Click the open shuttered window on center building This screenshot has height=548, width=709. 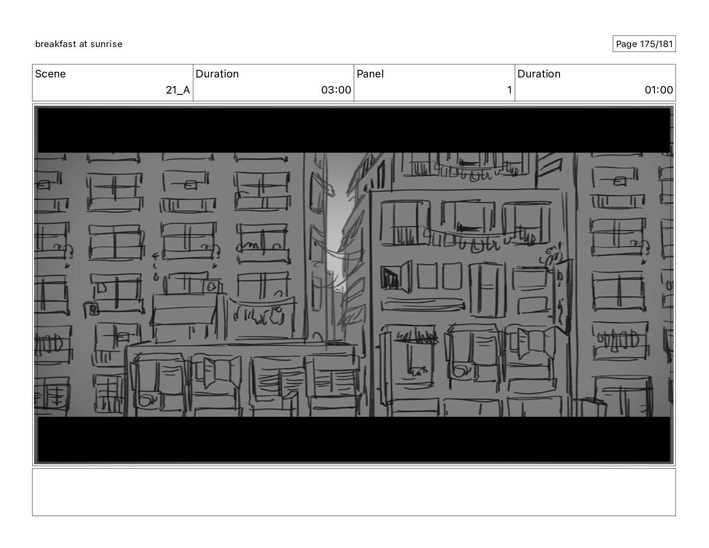tap(396, 278)
